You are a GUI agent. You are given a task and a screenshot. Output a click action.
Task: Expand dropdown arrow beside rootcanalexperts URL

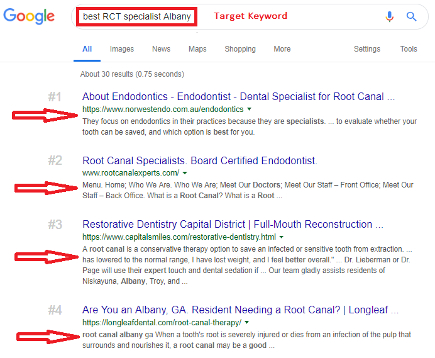coord(185,173)
